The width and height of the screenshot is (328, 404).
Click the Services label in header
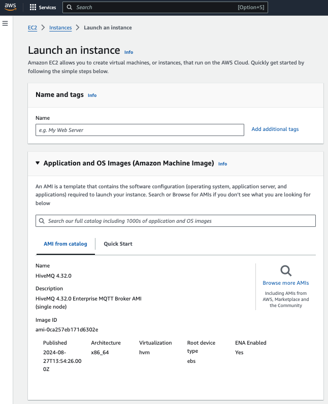47,8
